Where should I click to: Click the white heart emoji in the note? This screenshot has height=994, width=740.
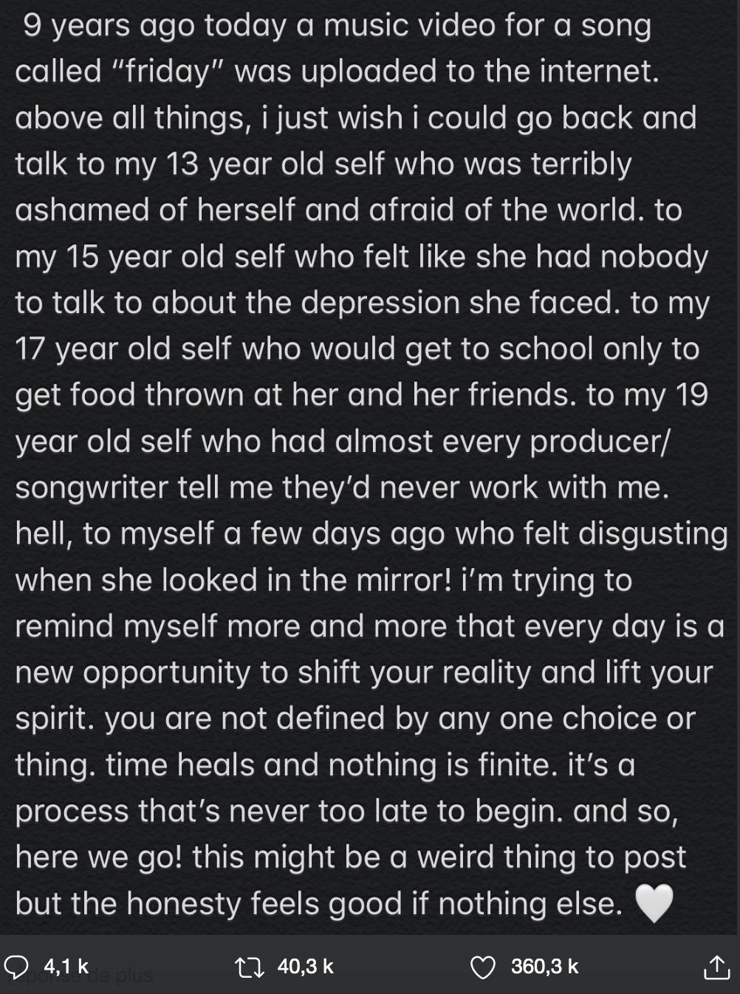click(654, 904)
